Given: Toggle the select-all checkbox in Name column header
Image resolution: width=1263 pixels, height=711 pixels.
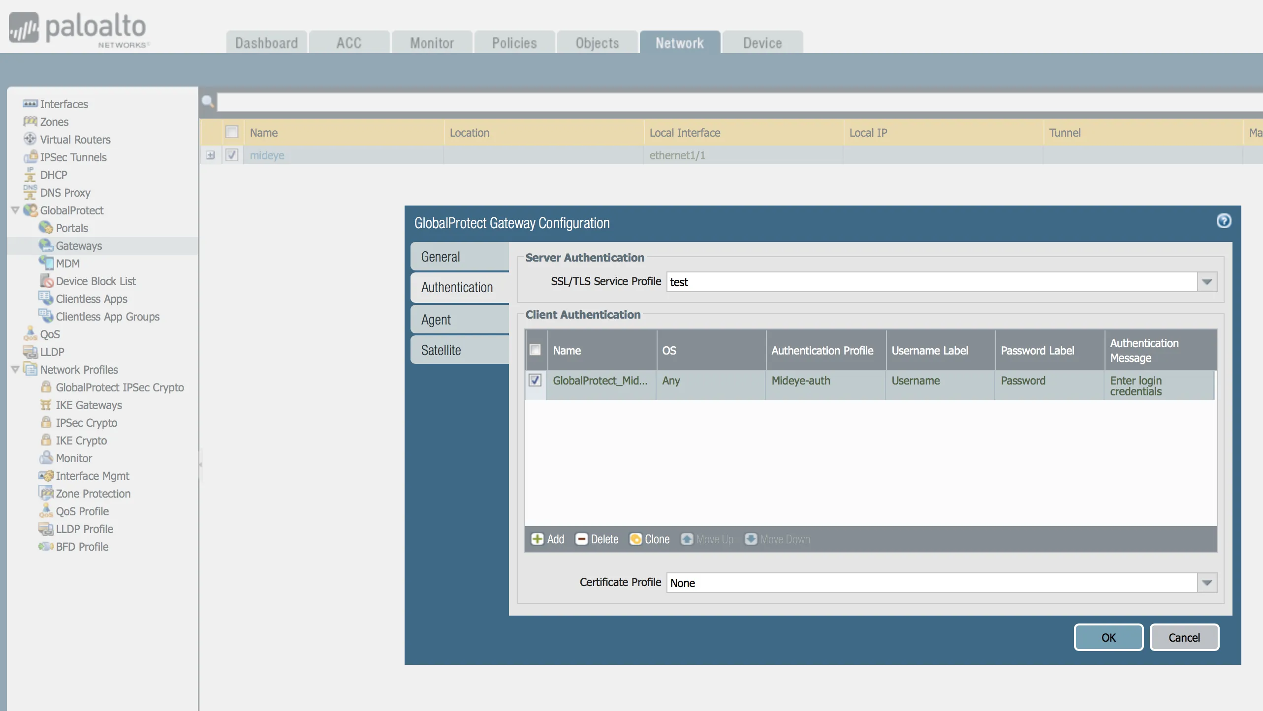Looking at the screenshot, I should (x=232, y=132).
